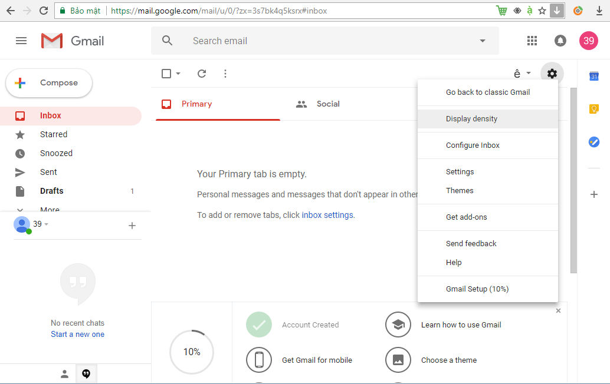This screenshot has width=610, height=384.
Task: Open Help menu entry
Action: click(x=487, y=263)
